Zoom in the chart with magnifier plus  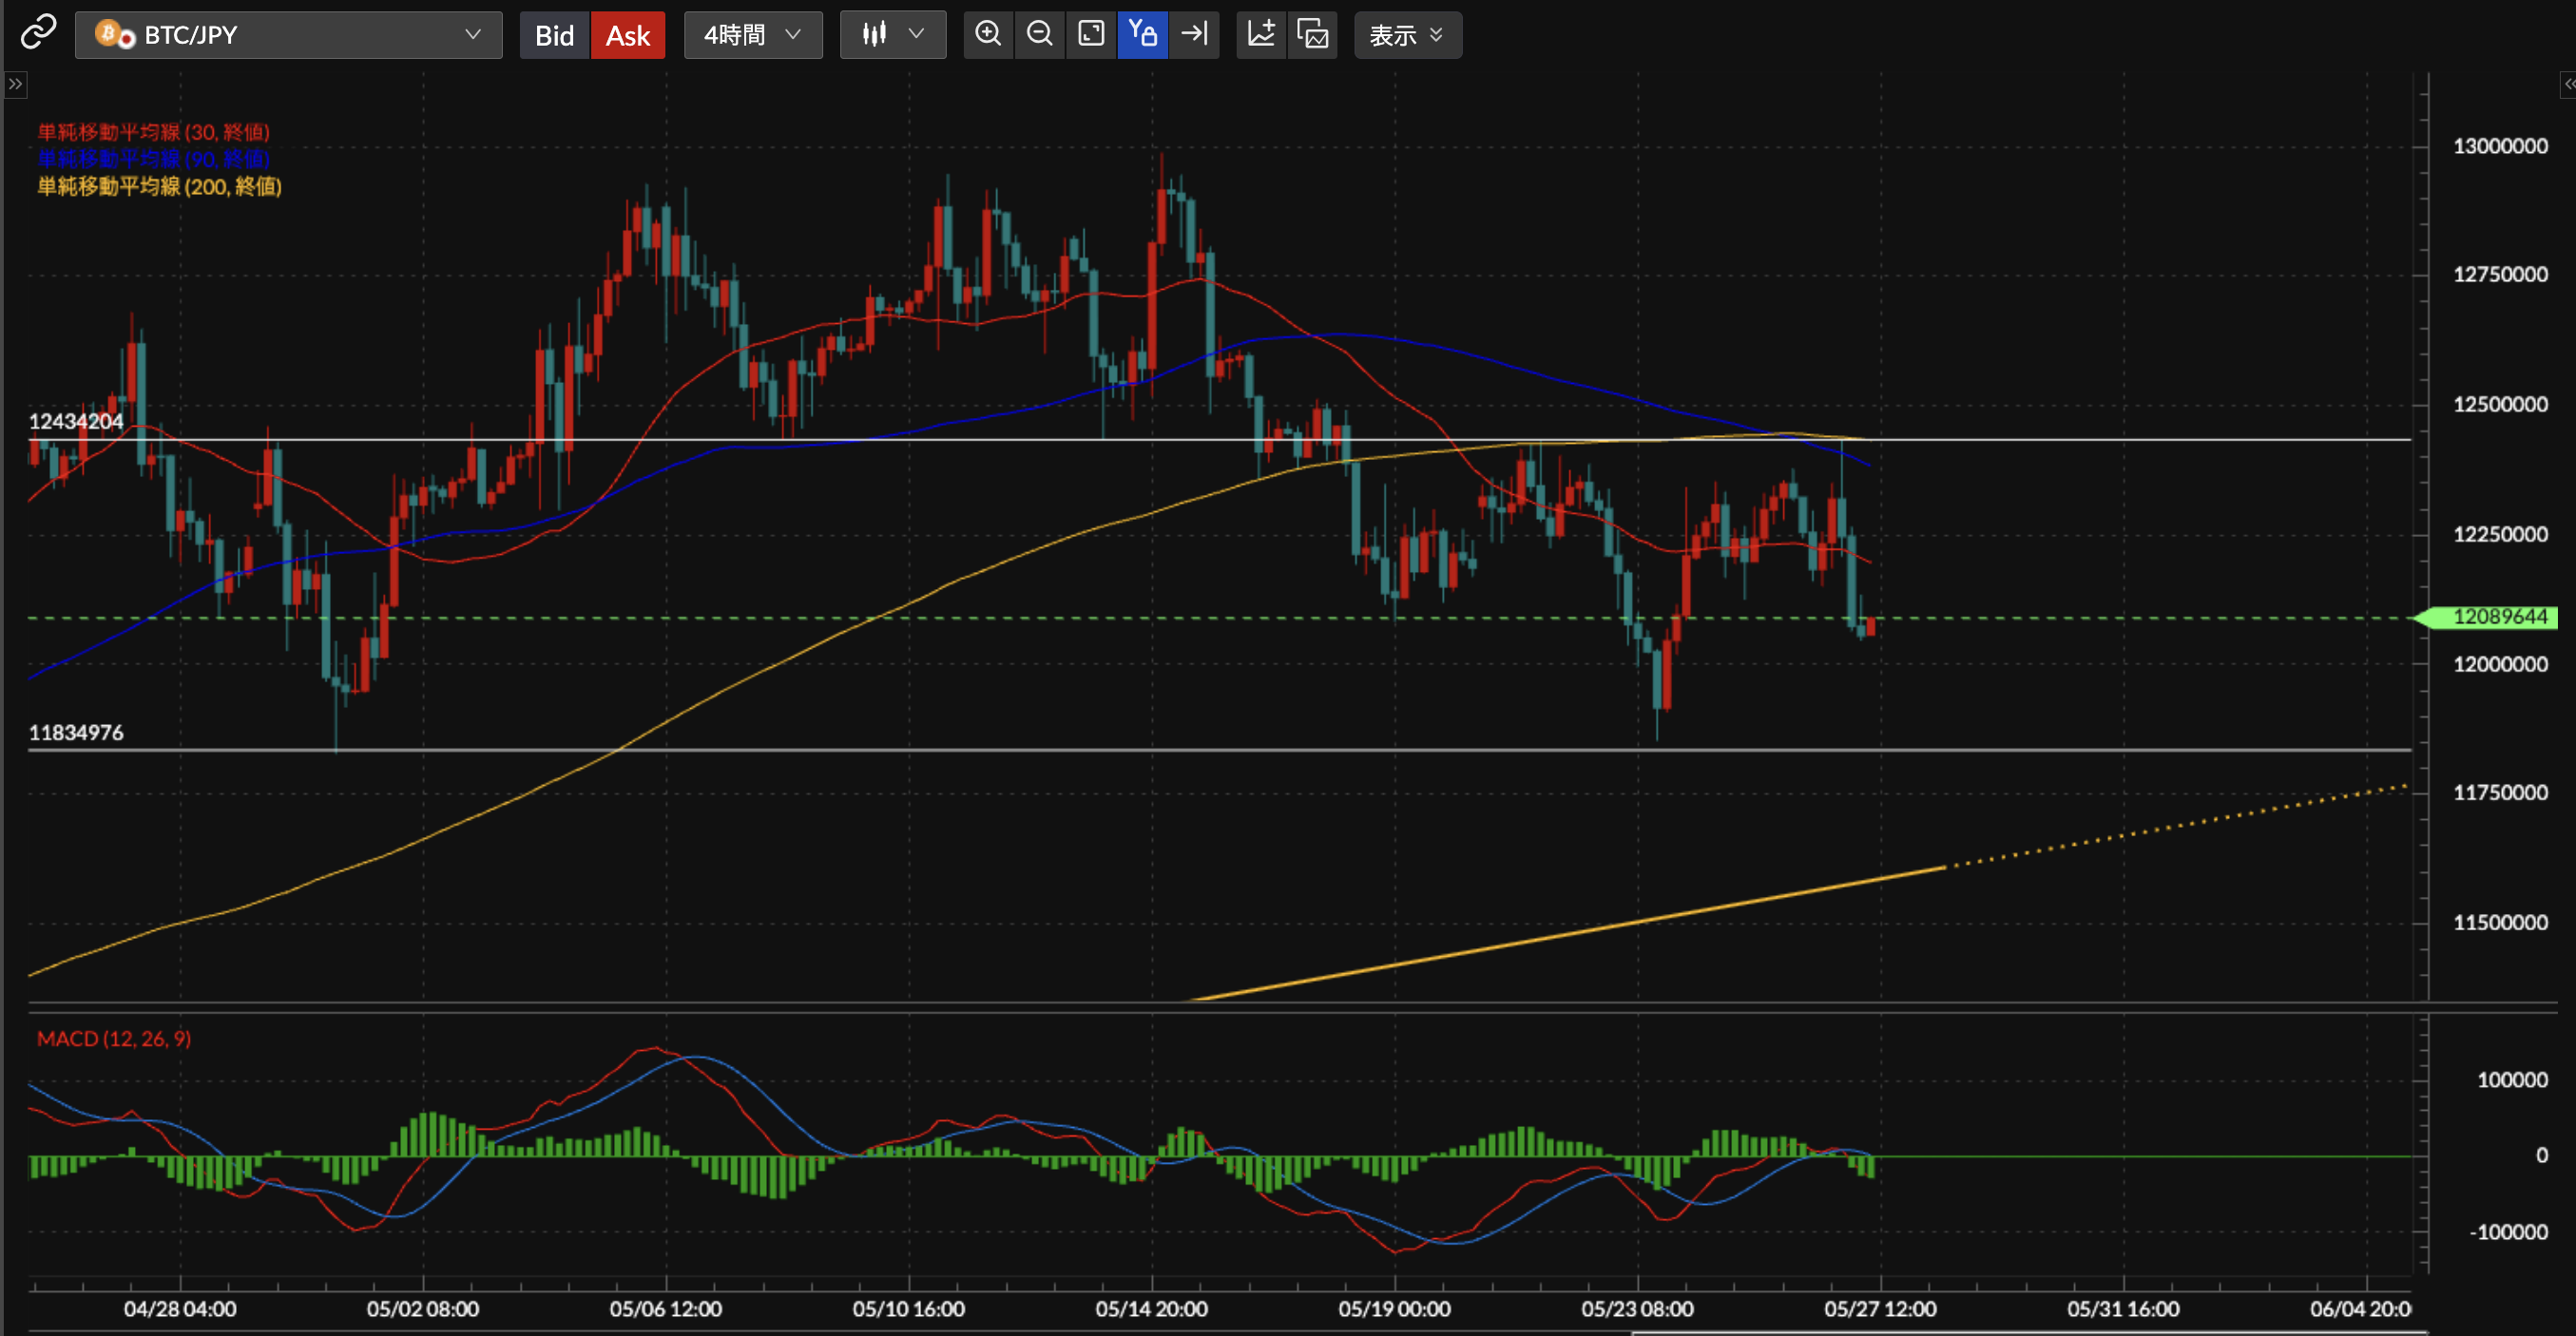point(988,35)
